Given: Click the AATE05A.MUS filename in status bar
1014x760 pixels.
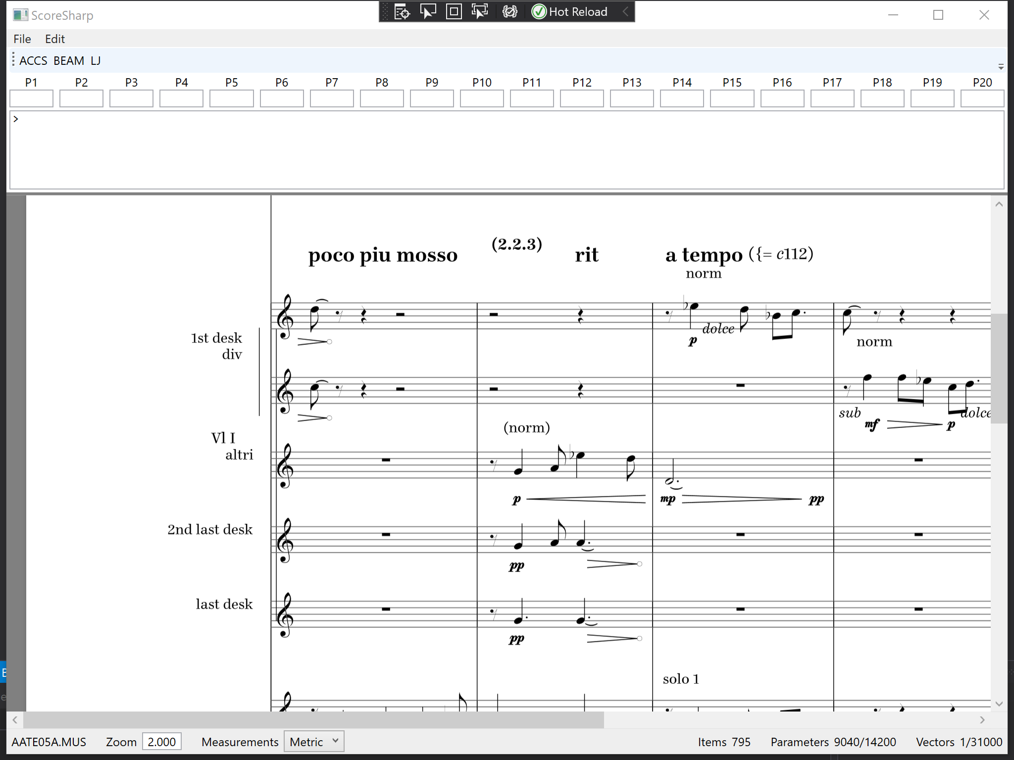Looking at the screenshot, I should [x=49, y=742].
